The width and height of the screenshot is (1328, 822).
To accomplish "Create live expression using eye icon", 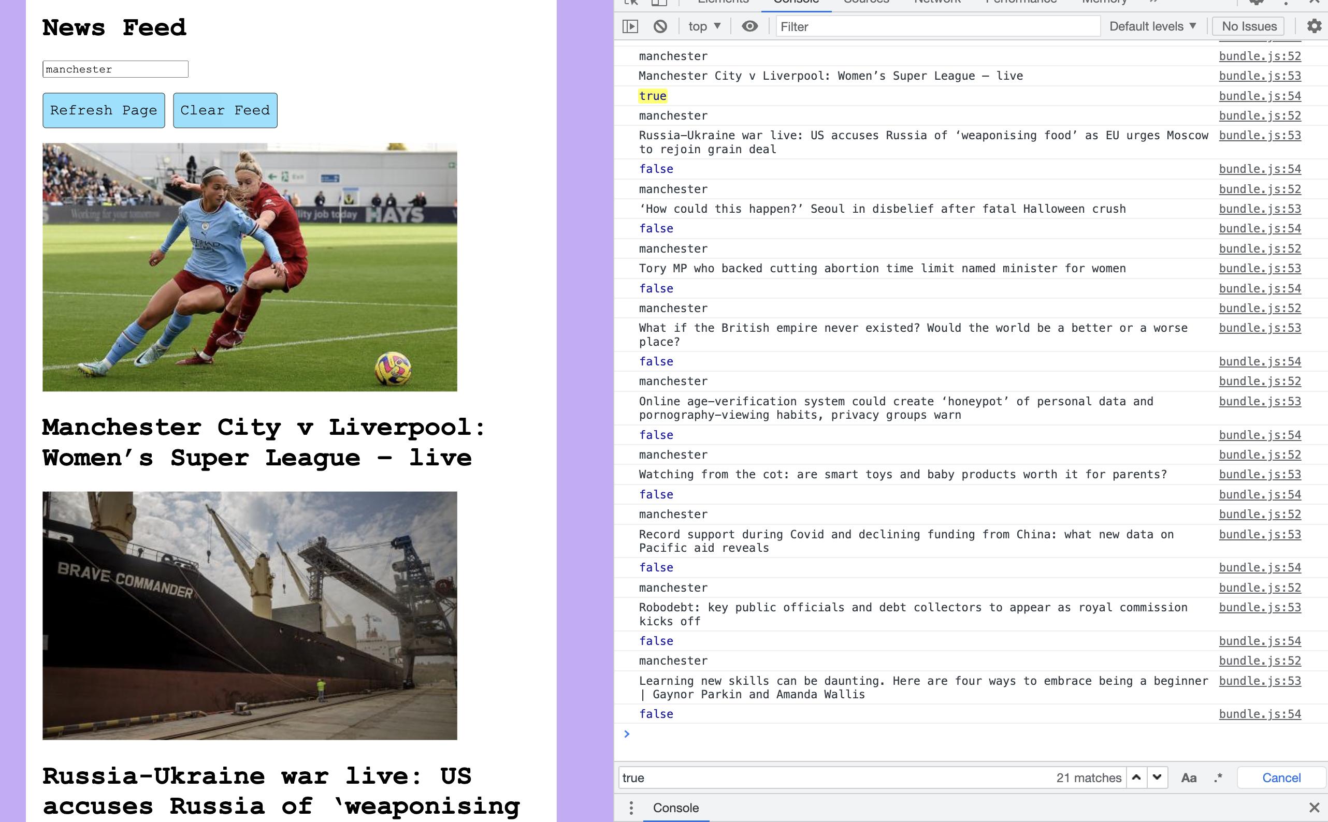I will point(750,26).
